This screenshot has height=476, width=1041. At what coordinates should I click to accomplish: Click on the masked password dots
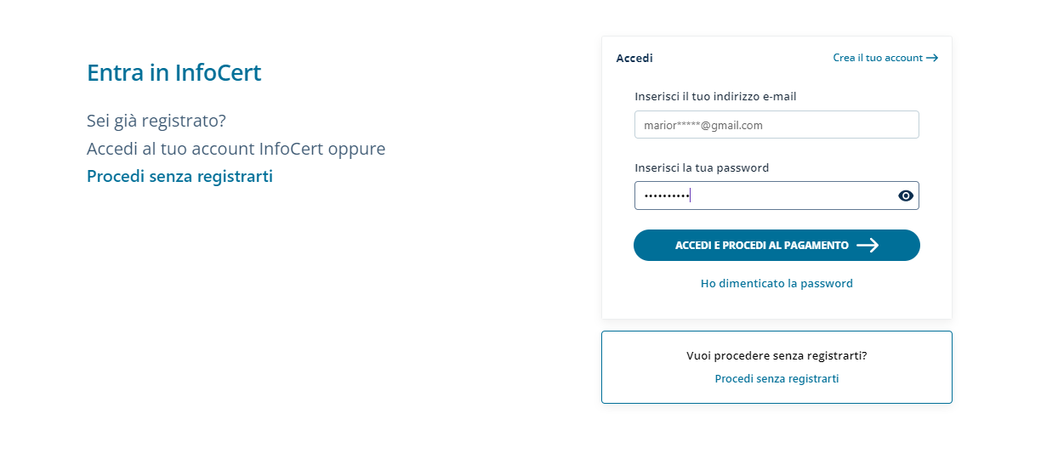pyautogui.click(x=666, y=195)
